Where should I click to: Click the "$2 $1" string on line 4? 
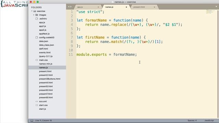pyautogui.click(x=170, y=25)
